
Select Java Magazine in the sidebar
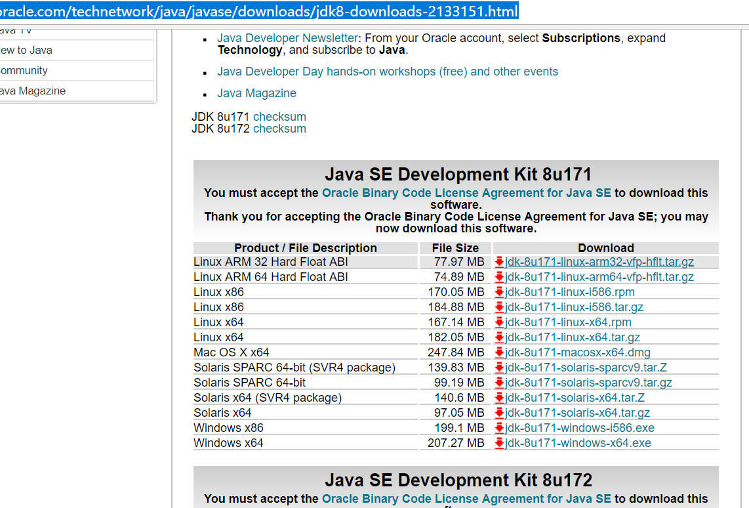[x=77, y=91]
